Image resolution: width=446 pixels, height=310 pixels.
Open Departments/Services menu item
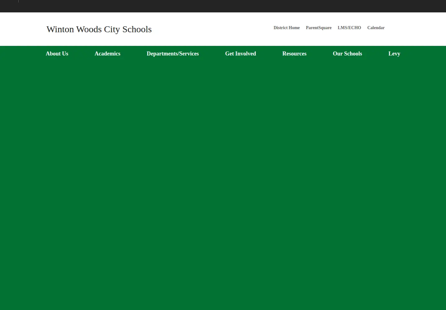point(173,54)
